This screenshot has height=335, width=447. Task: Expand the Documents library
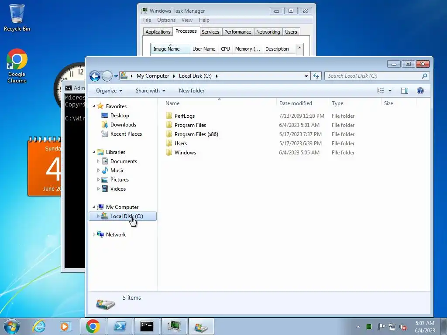pyautogui.click(x=98, y=161)
